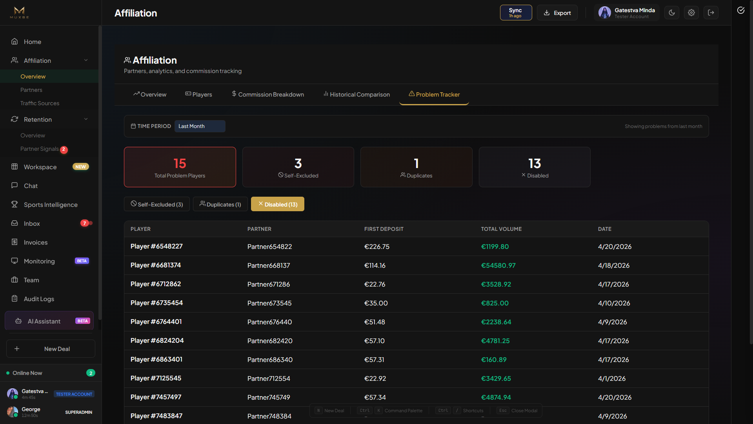Switch to the Overview tab
This screenshot has height=424, width=753.
pos(150,94)
